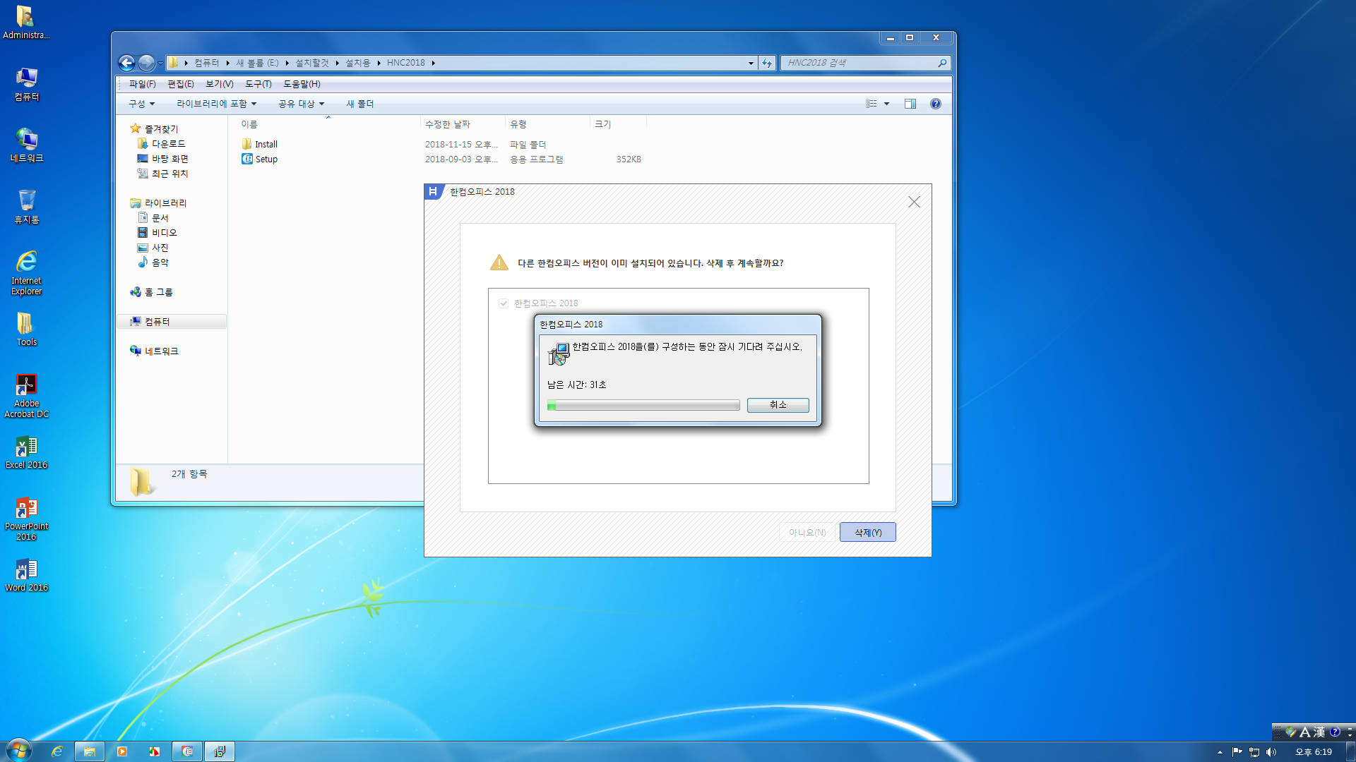
Task: Launch Word 2016 desktop shortcut
Action: coord(26,575)
